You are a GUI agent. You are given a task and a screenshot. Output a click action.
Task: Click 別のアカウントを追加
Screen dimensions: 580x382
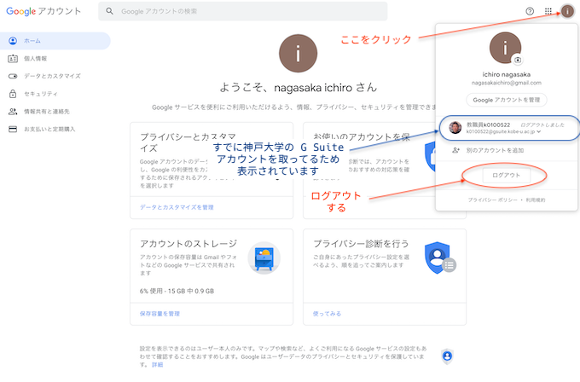click(x=495, y=151)
